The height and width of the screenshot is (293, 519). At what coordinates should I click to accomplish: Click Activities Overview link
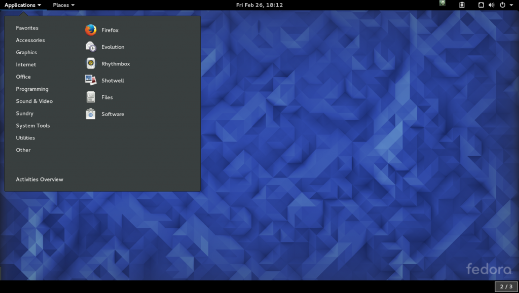[40, 179]
